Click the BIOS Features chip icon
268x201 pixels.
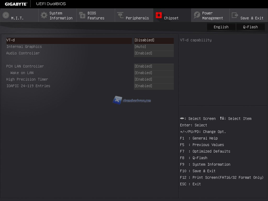82,15
